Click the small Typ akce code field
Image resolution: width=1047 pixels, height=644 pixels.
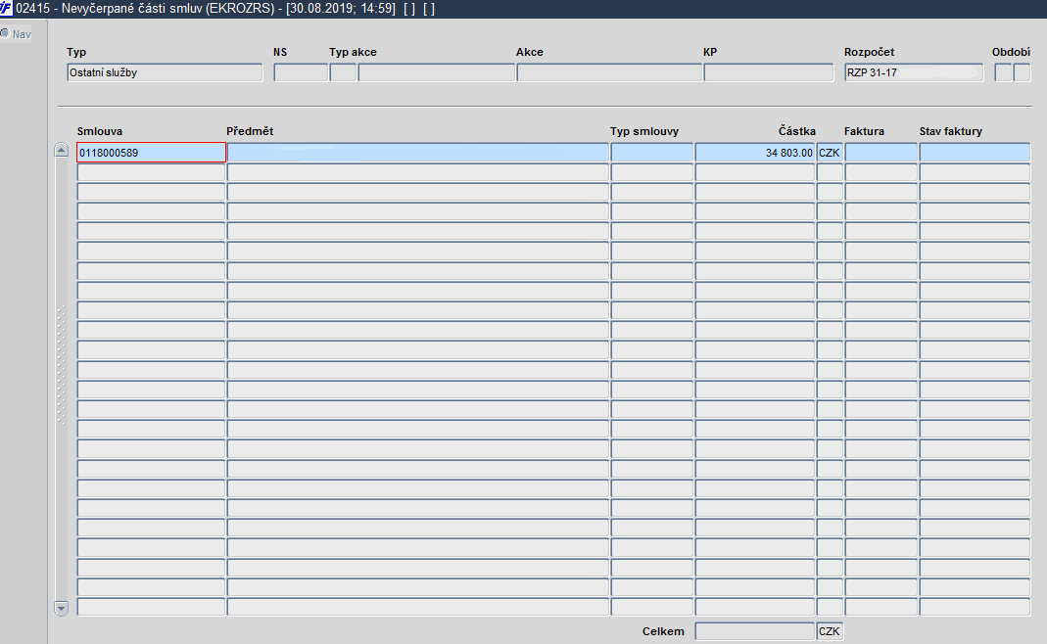tap(343, 72)
